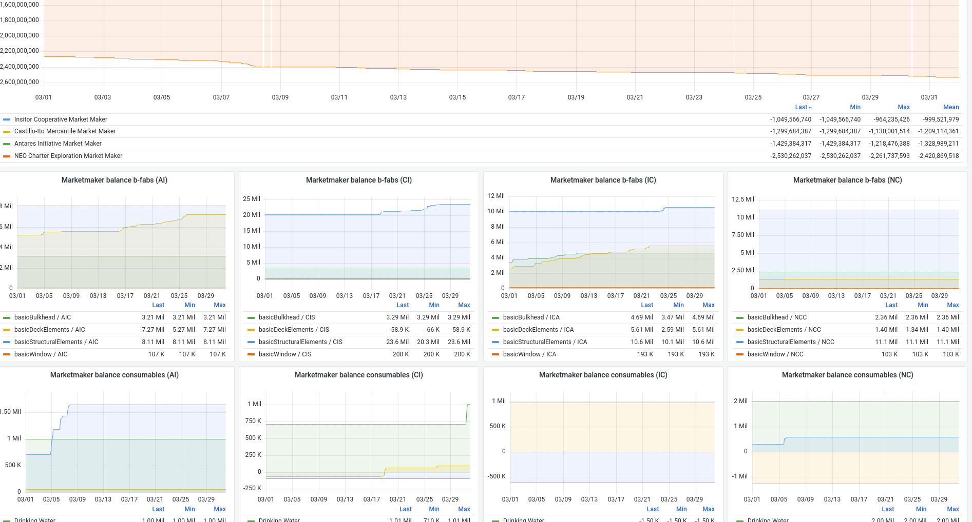Click the green swatch of basicBulkhead / ICA
Screen dimensions: 972x522
(x=495, y=318)
